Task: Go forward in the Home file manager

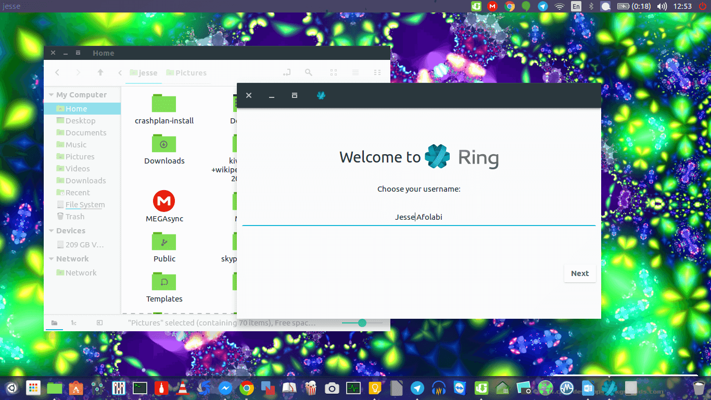Action: point(78,73)
